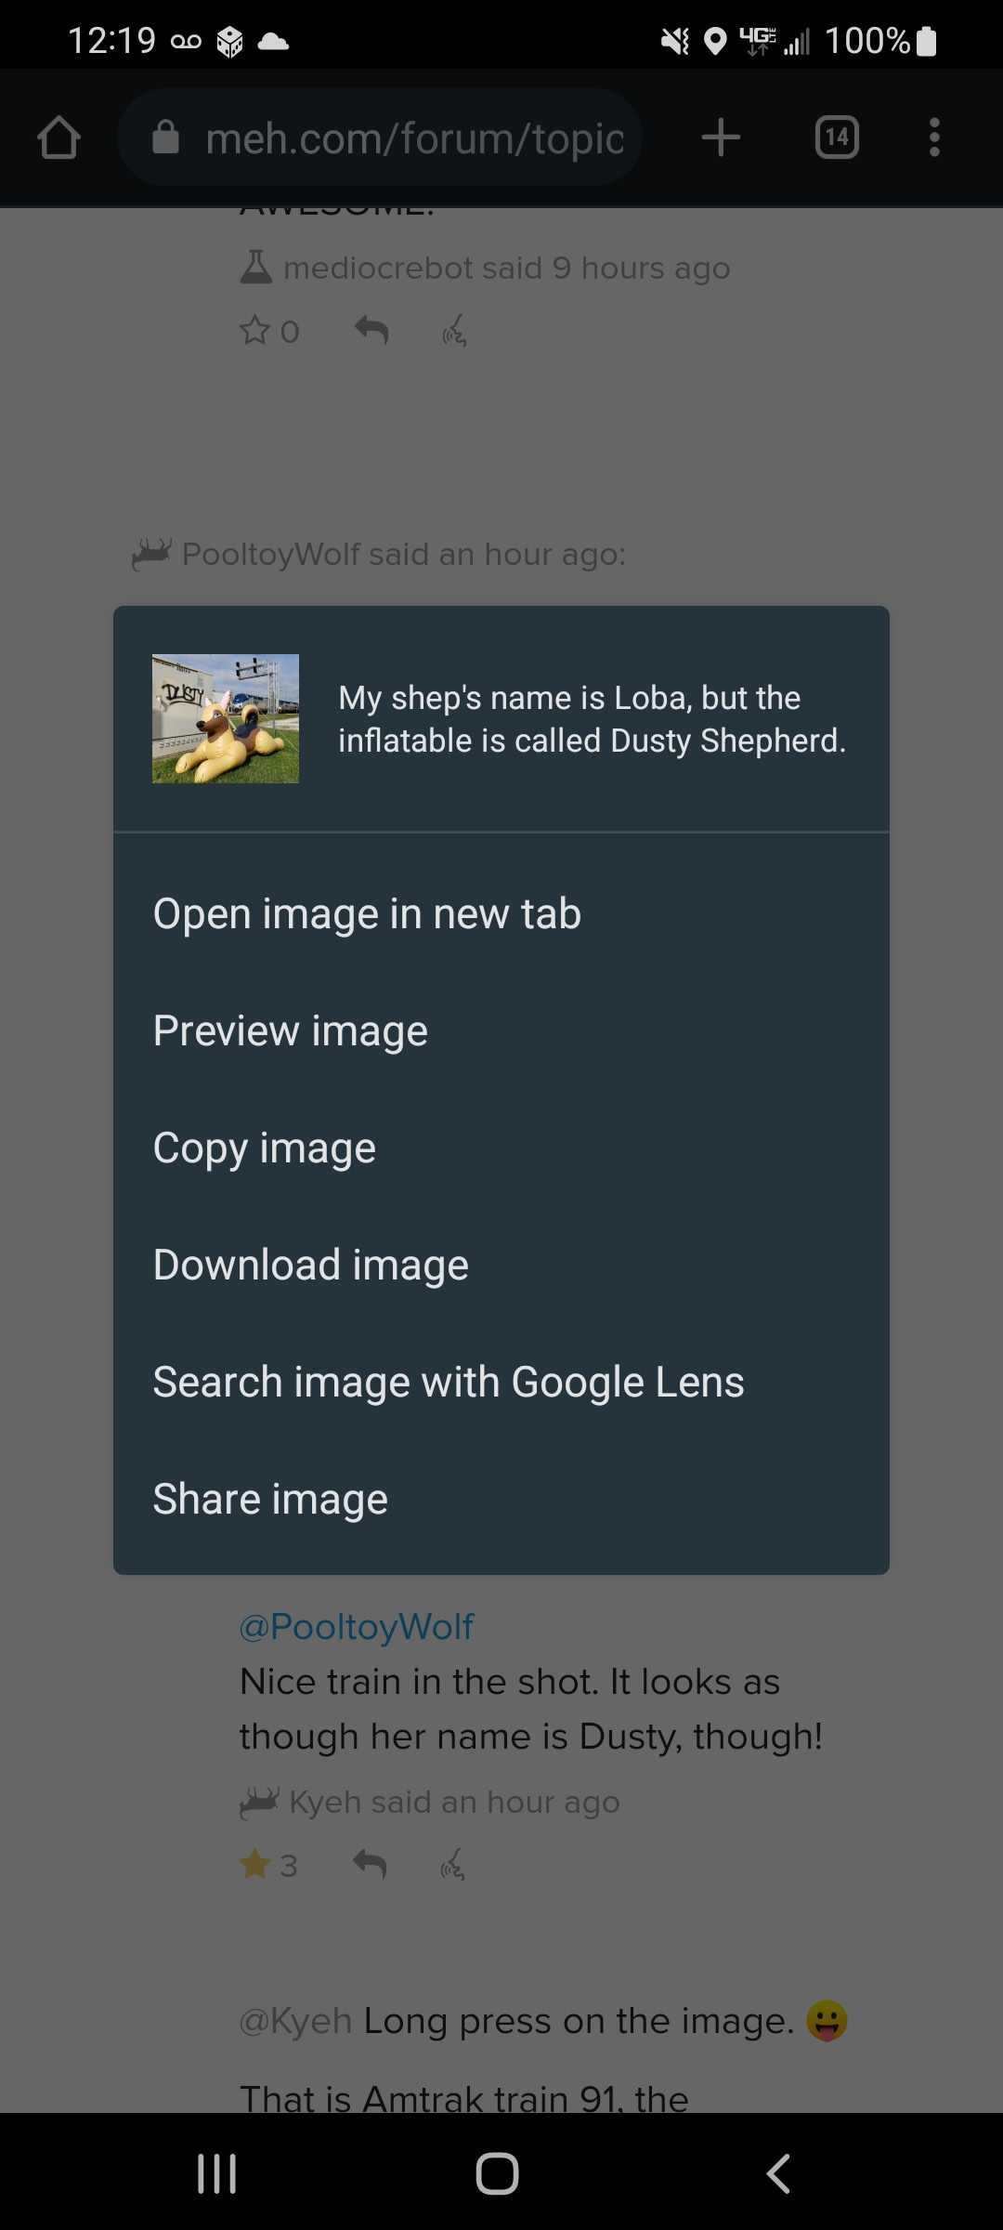Screen dimensions: 1003x2230
Task: Choose Preview image option
Action: click(290, 1031)
